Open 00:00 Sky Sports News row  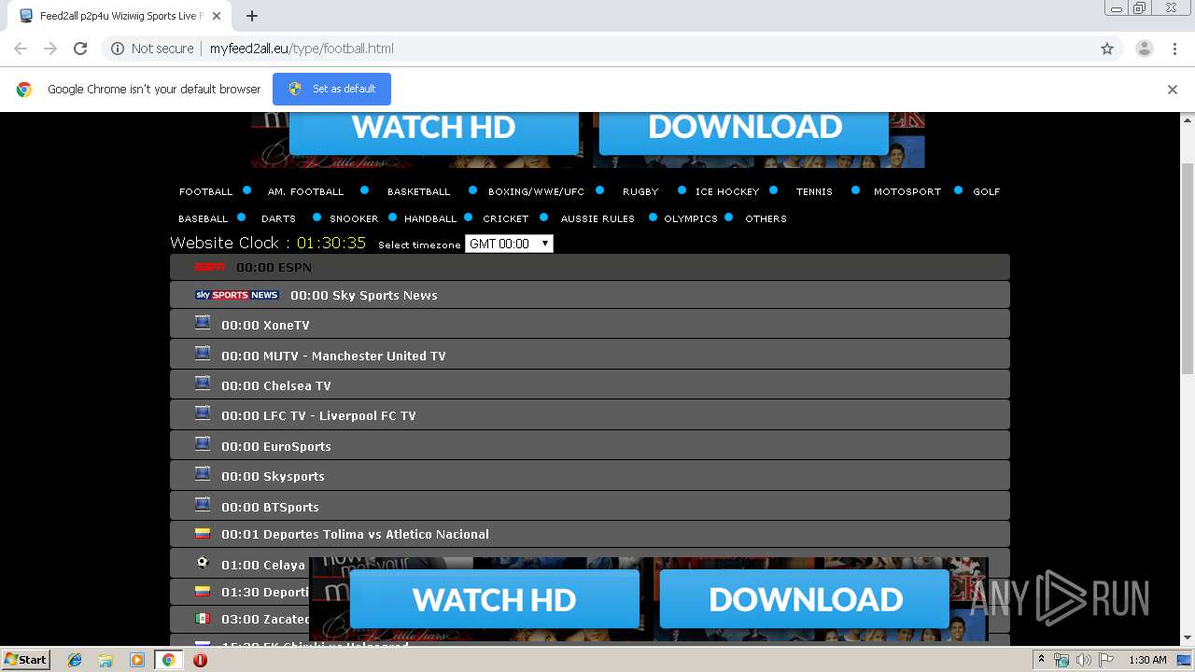point(590,295)
